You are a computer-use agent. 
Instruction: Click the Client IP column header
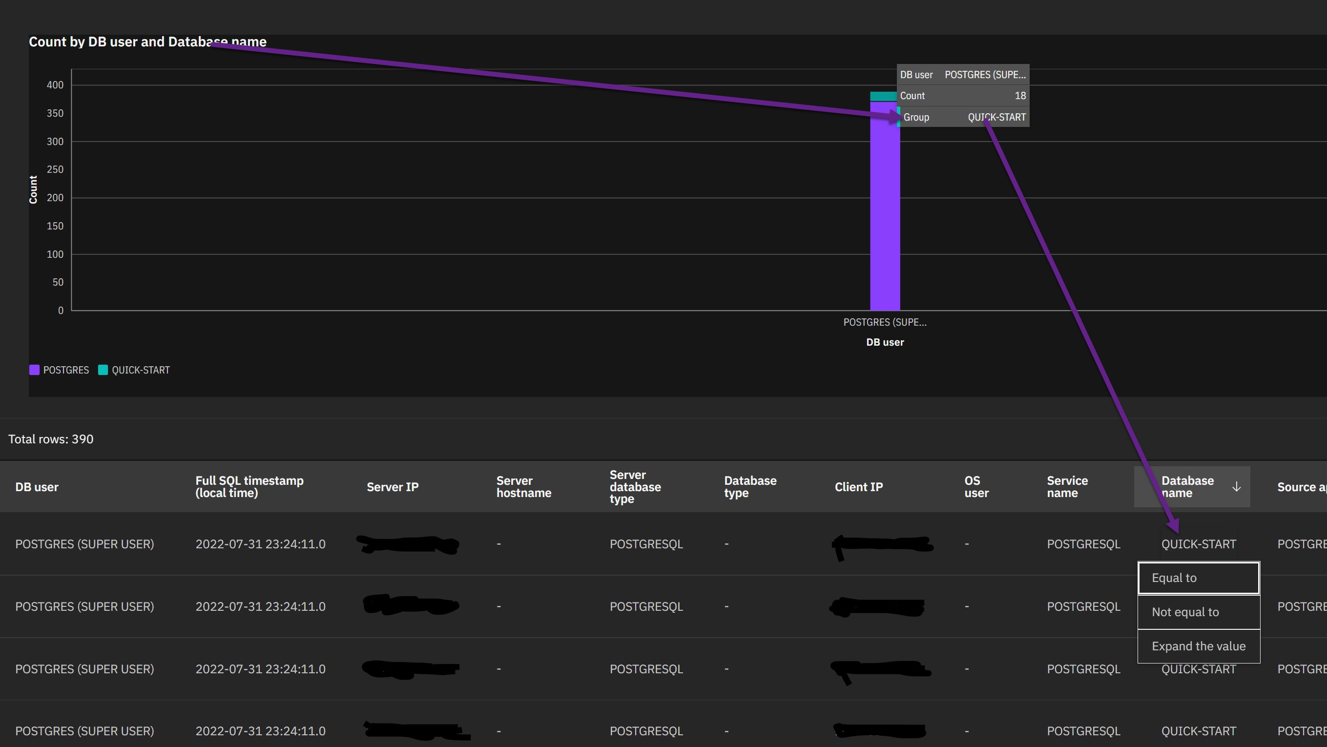tap(858, 487)
